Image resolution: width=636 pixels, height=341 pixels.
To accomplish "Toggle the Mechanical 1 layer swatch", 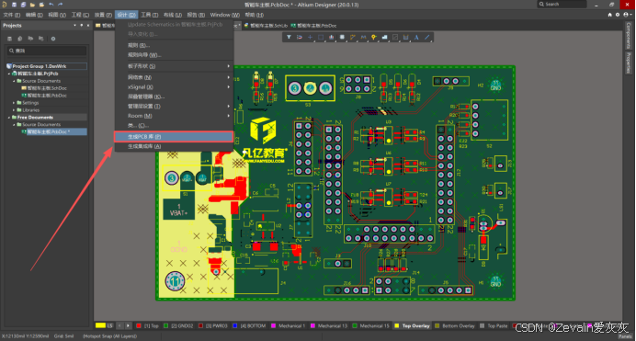I will [x=273, y=325].
